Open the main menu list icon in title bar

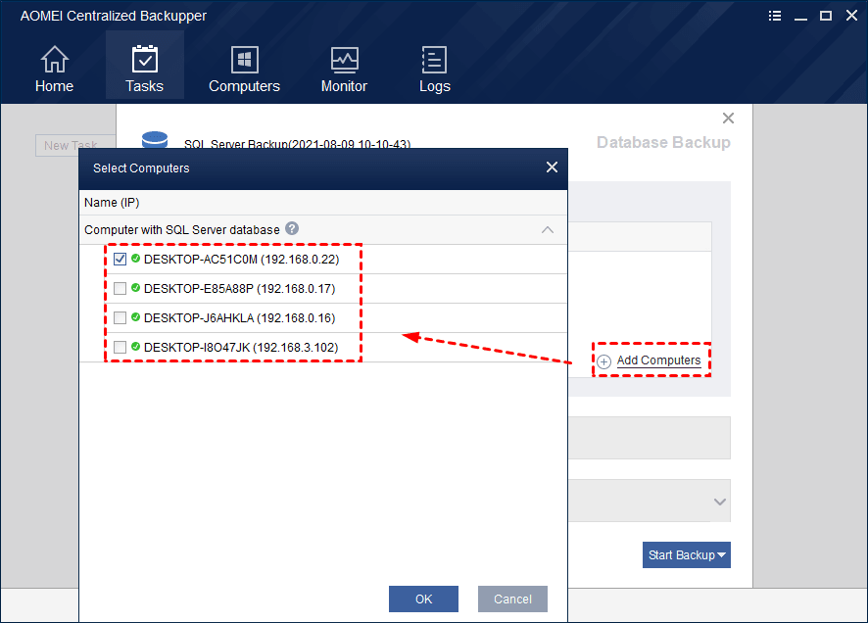pyautogui.click(x=775, y=16)
